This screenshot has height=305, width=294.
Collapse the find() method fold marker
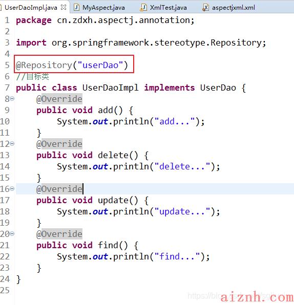coord(12,234)
